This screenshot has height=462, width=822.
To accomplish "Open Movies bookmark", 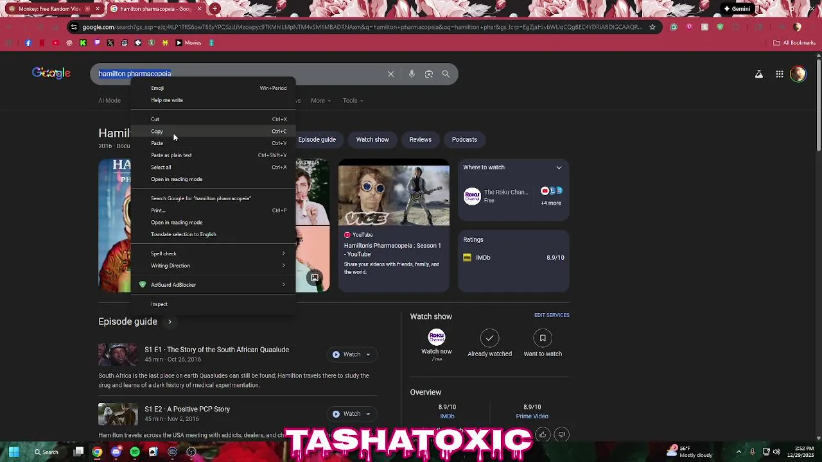I will pos(188,43).
